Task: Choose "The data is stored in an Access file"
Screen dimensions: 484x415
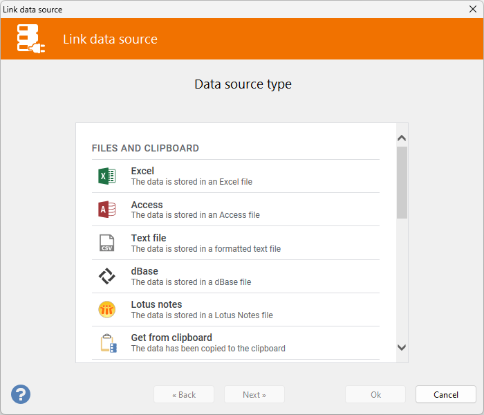Action: pos(195,215)
